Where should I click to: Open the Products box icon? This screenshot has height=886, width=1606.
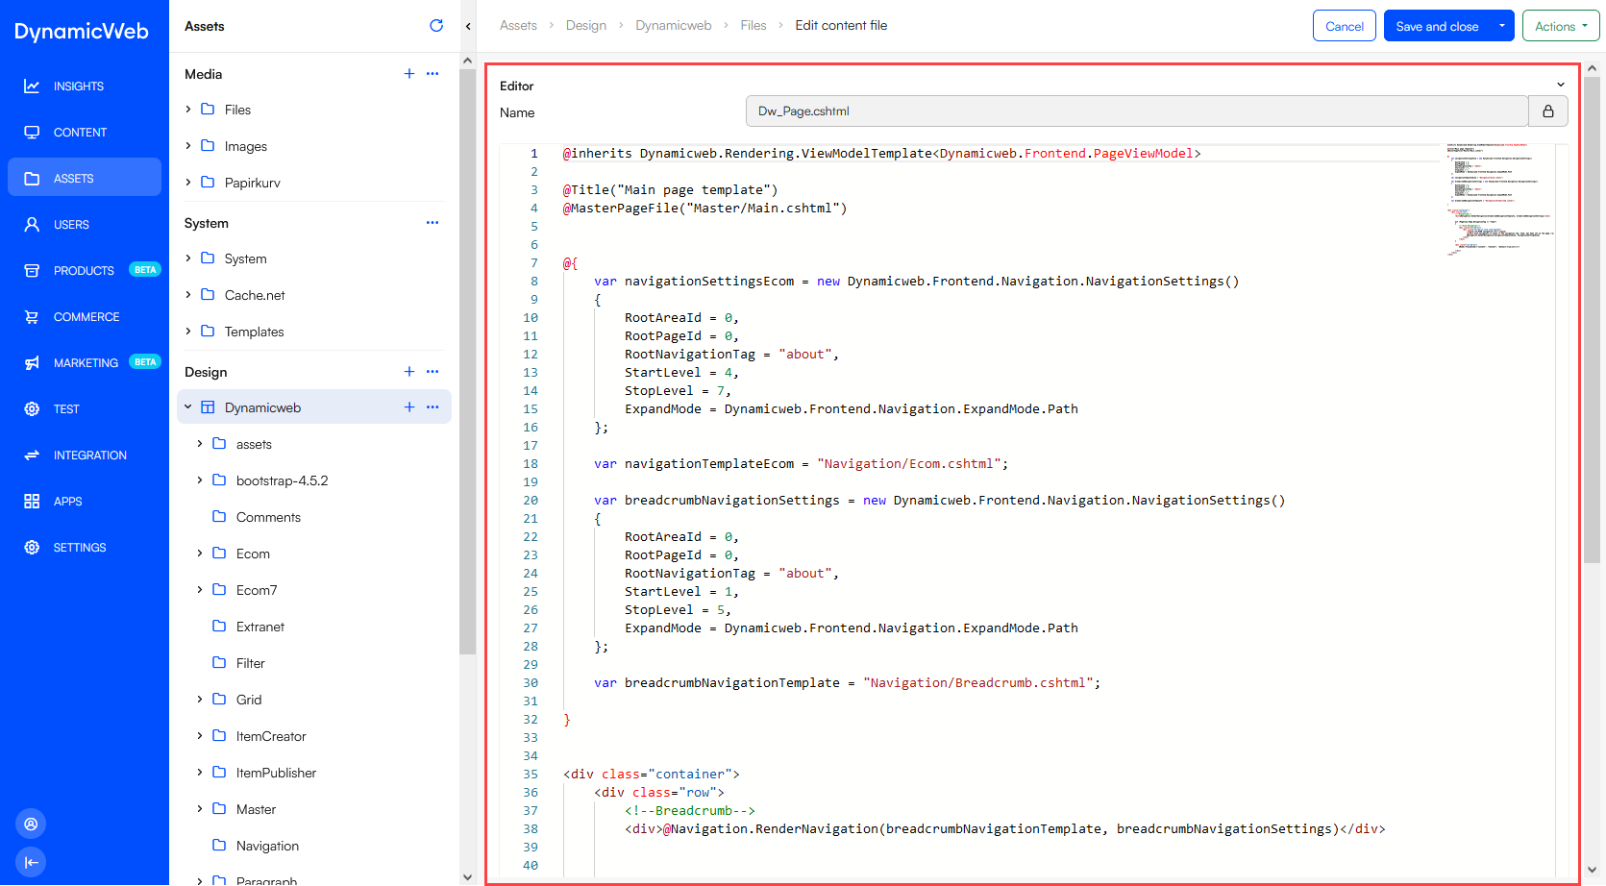point(32,271)
